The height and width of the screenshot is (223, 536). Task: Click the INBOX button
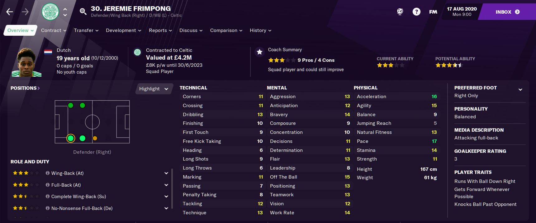pyautogui.click(x=507, y=12)
